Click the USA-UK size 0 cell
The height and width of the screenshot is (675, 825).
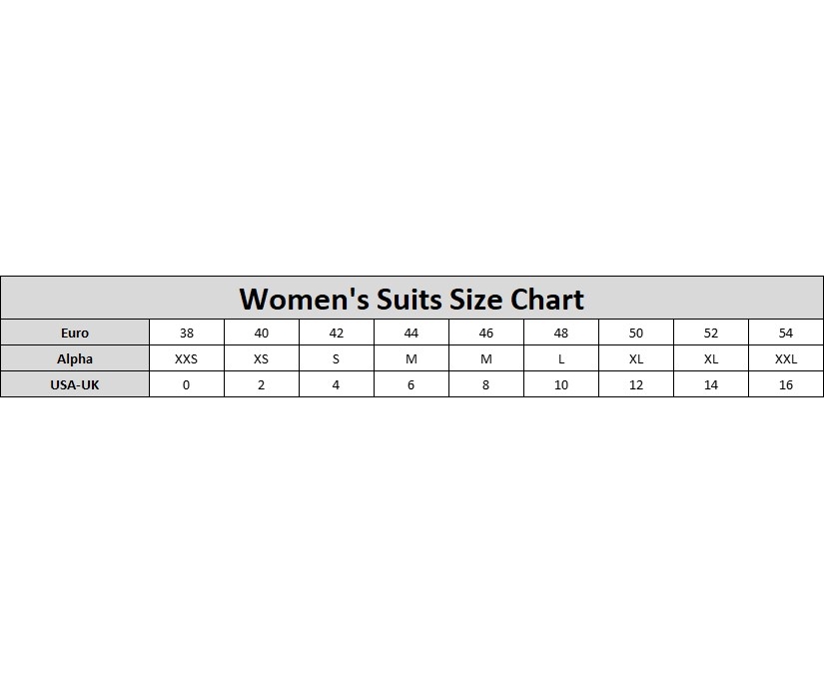[187, 385]
